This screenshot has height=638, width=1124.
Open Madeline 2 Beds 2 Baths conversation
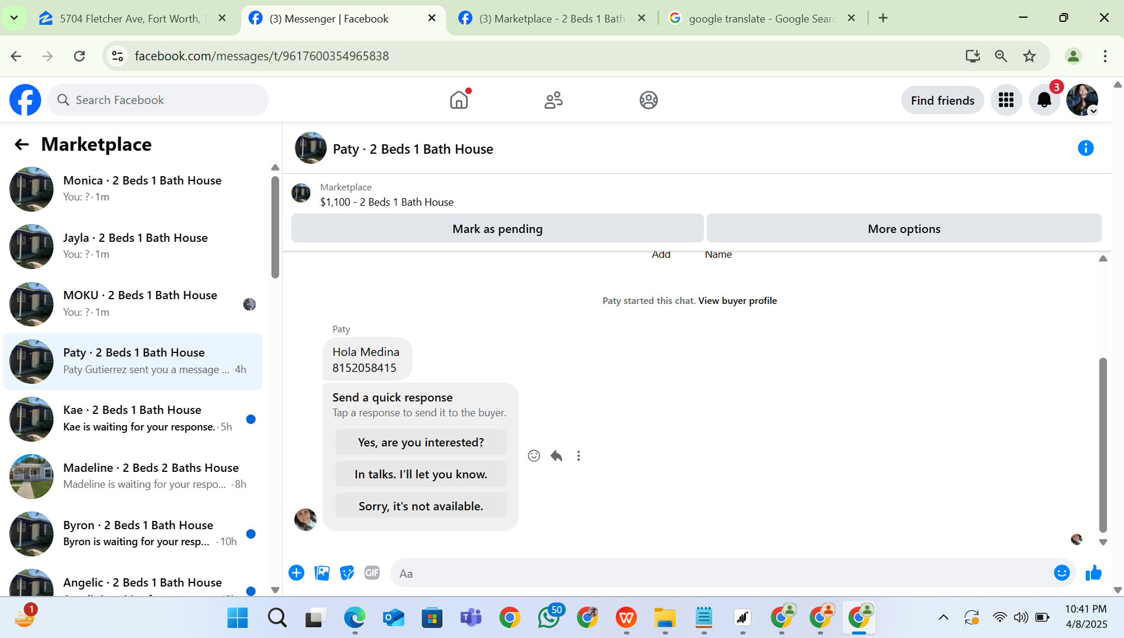click(133, 476)
